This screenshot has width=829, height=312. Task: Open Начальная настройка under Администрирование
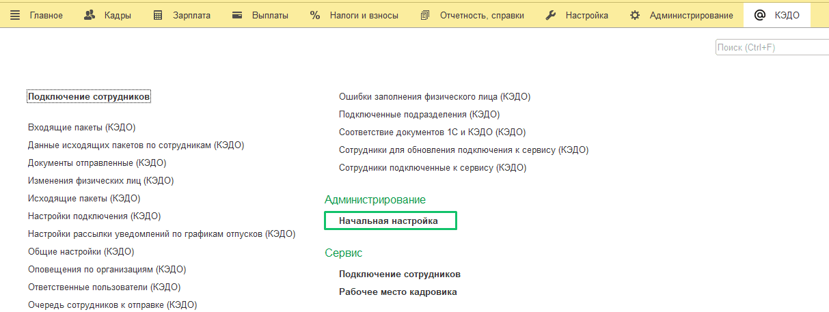tap(388, 221)
